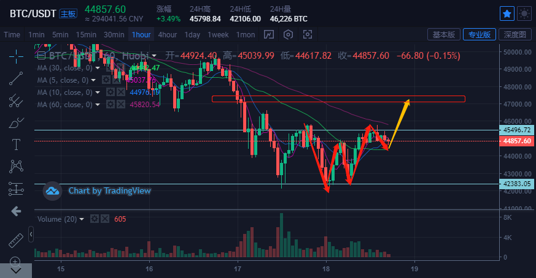Open the chart indicators button in toolbar
The width and height of the screenshot is (536, 278).
[x=269, y=34]
